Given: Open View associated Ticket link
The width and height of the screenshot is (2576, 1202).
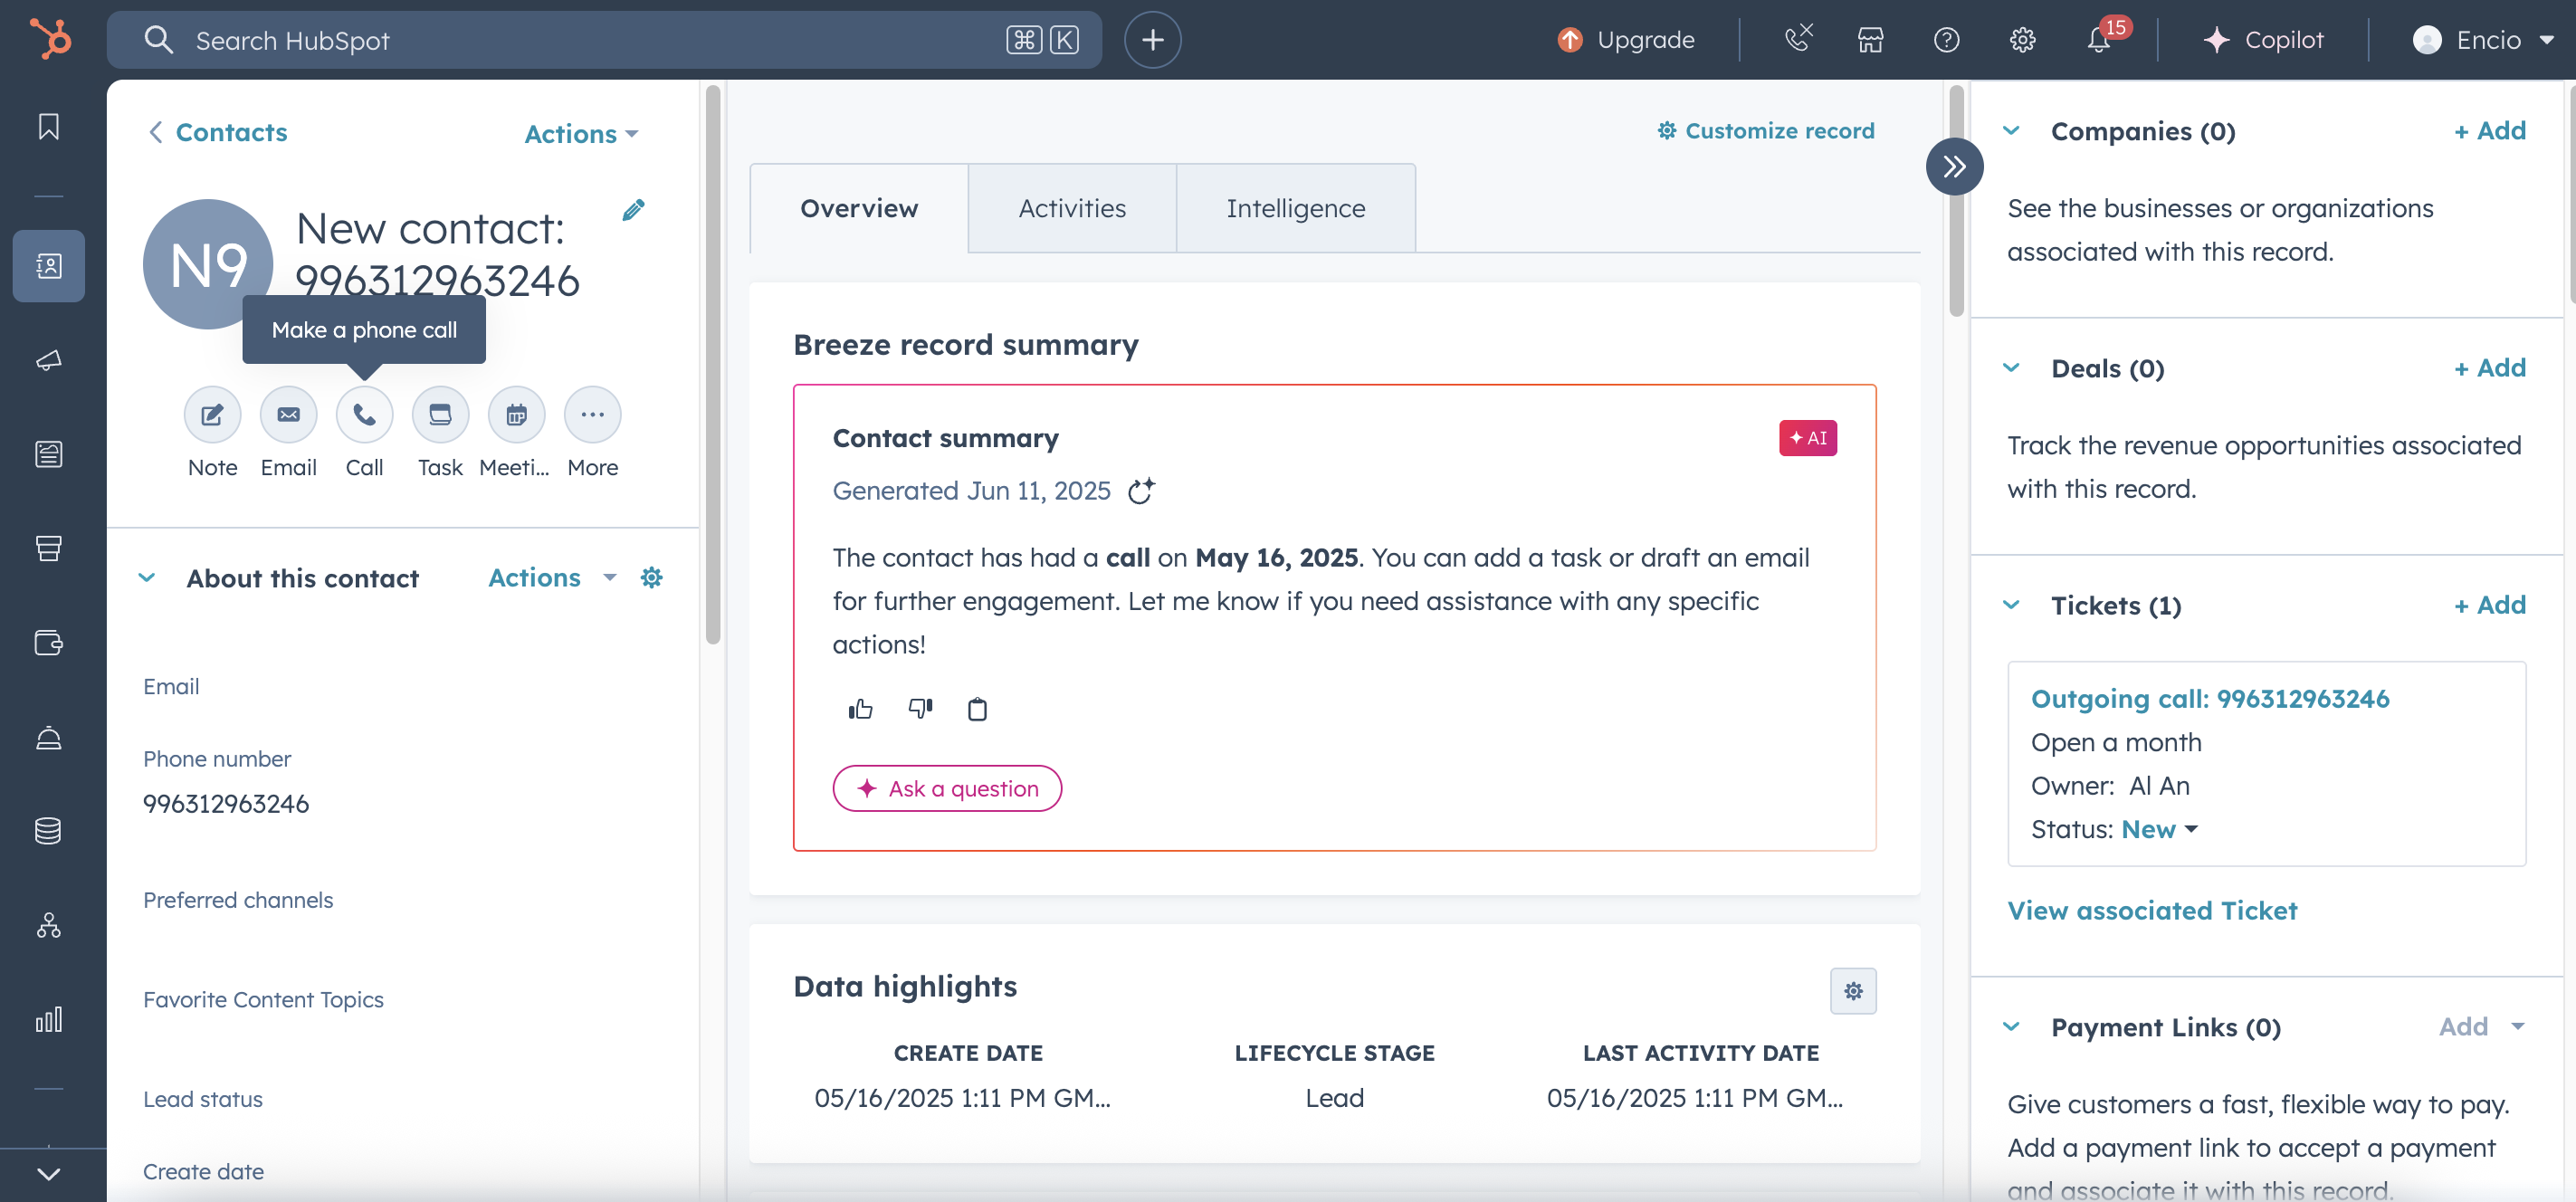Looking at the screenshot, I should [2152, 910].
